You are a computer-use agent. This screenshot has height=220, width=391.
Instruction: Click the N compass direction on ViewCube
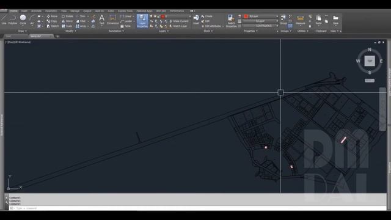click(370, 50)
